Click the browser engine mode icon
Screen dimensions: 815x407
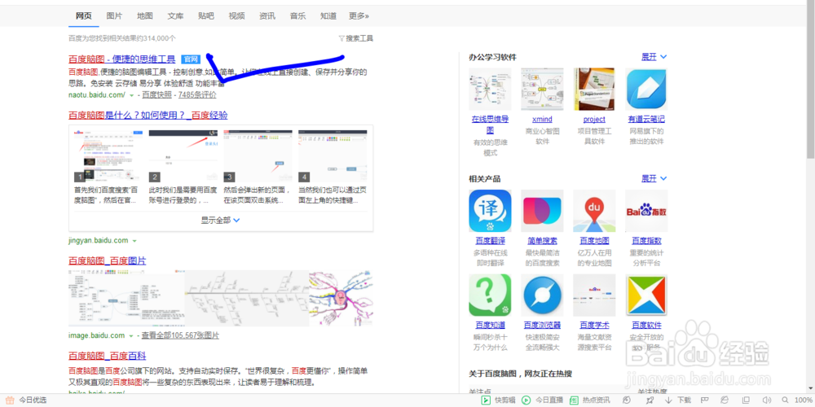(725, 400)
